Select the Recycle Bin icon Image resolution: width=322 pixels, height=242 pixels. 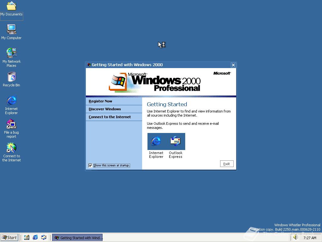click(11, 79)
